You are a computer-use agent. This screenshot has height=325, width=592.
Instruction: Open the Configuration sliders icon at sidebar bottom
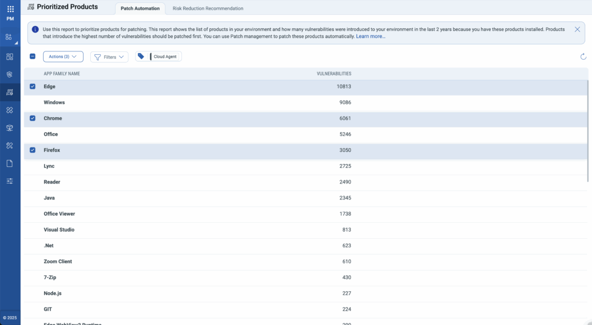[9, 181]
